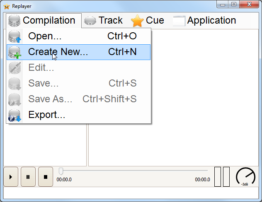Click the playback position slider handle
This screenshot has width=262, height=202.
click(61, 171)
